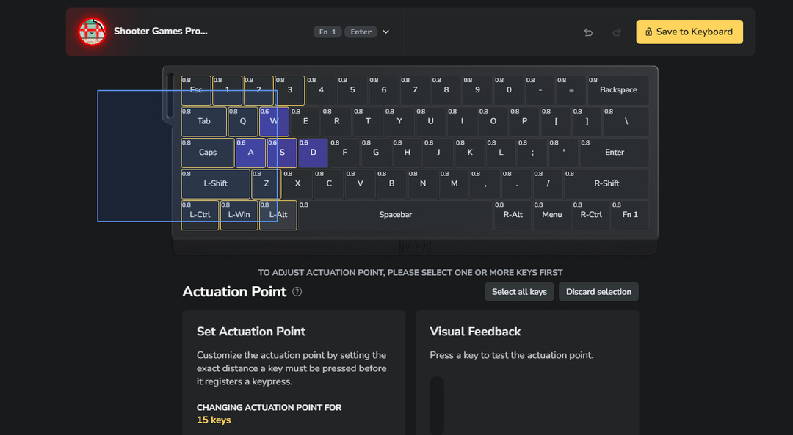The height and width of the screenshot is (435, 793).
Task: Click the undo arrow icon
Action: point(588,32)
